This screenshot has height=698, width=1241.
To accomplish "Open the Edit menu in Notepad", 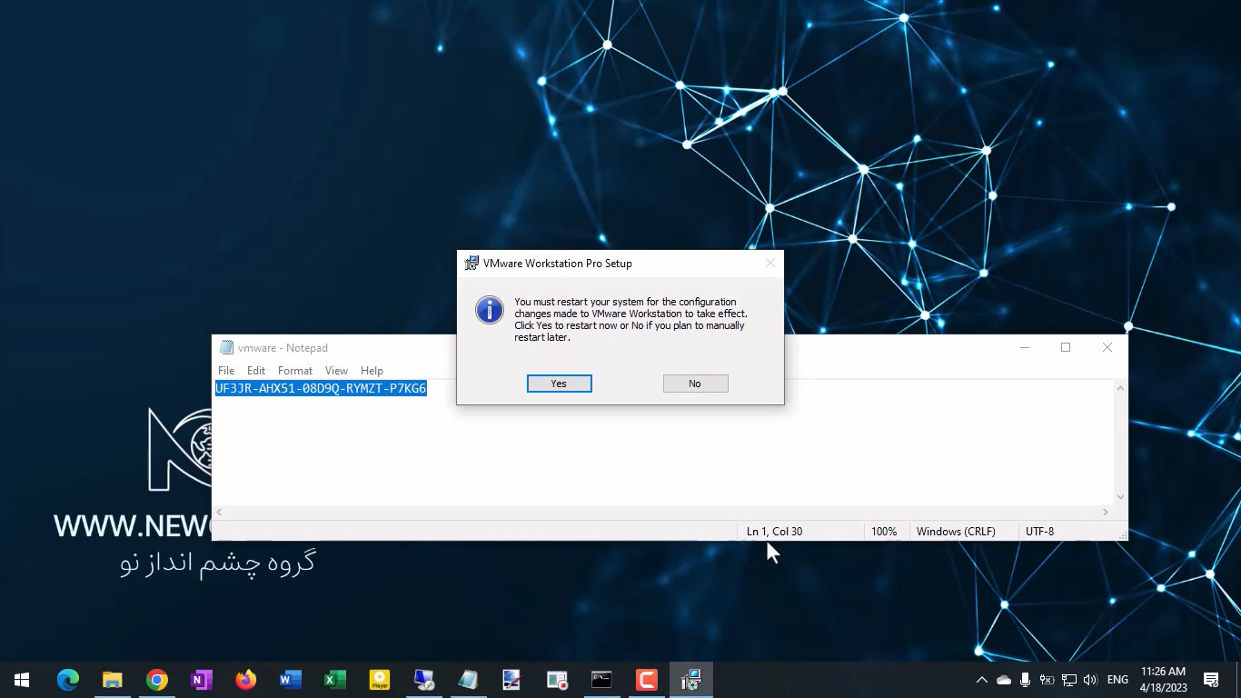I will [256, 371].
